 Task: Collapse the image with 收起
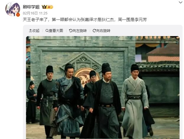tap(34, 31)
